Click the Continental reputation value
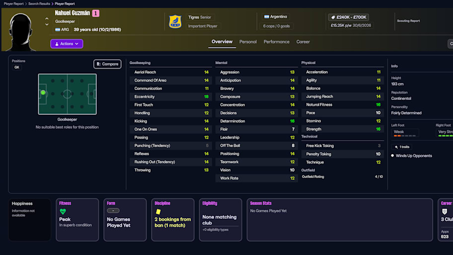 click(x=401, y=98)
